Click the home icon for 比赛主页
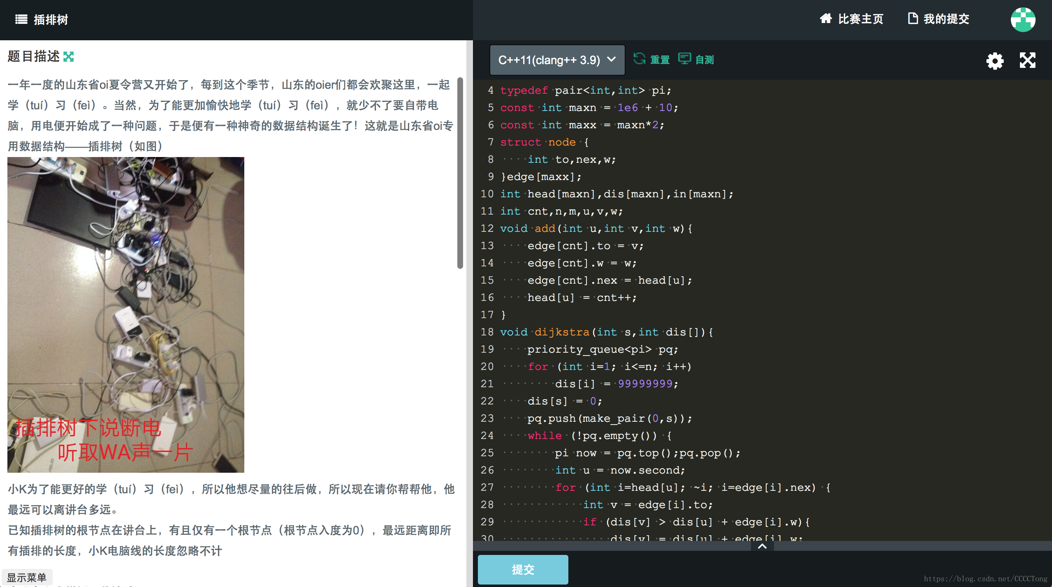The width and height of the screenshot is (1052, 587). pos(825,18)
